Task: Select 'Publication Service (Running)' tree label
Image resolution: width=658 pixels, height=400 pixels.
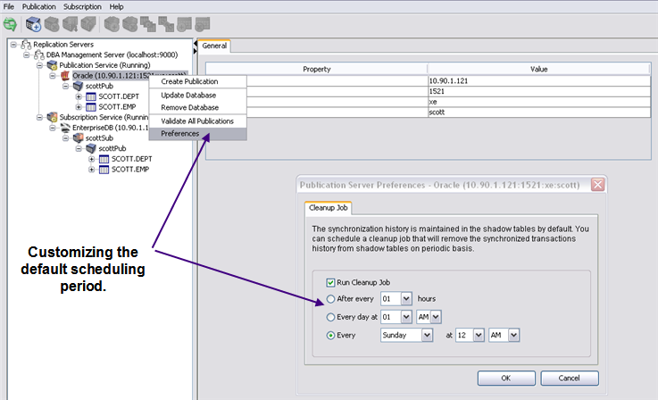Action: 104,65
